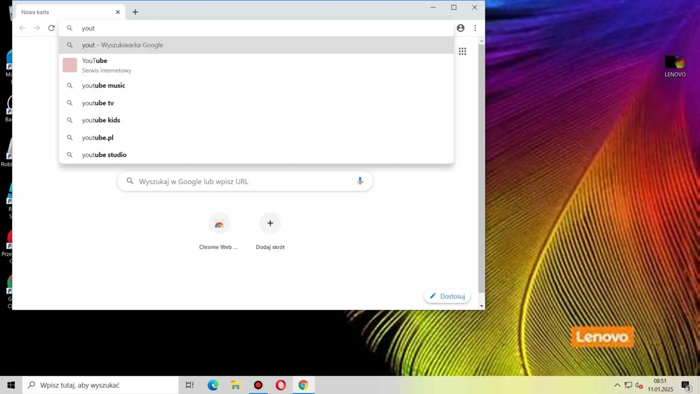The height and width of the screenshot is (394, 700).
Task: Click the Dostosuj customize button
Action: (x=447, y=296)
